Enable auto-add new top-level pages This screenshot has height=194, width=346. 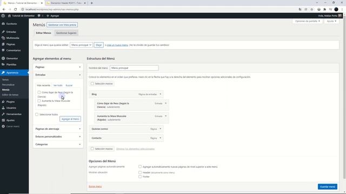click(140, 167)
